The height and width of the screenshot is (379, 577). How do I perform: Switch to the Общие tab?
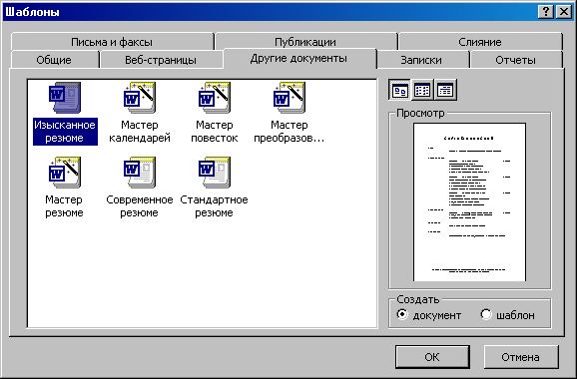tap(54, 60)
